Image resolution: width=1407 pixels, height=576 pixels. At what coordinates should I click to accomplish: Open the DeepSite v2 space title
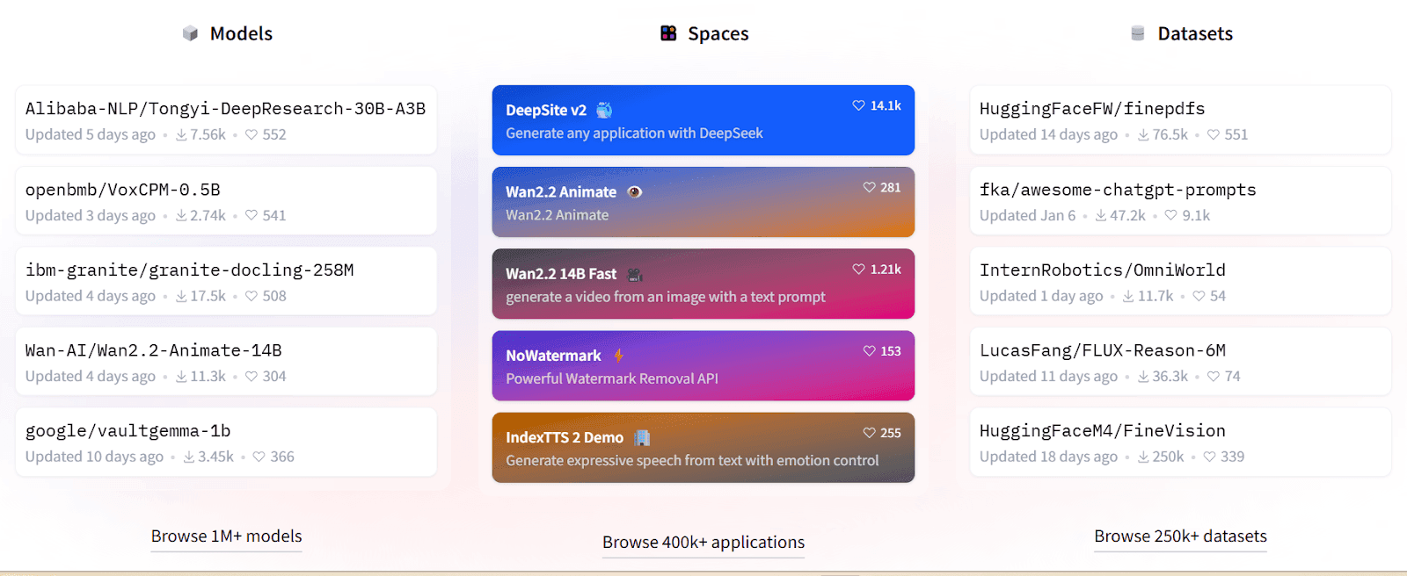click(546, 110)
